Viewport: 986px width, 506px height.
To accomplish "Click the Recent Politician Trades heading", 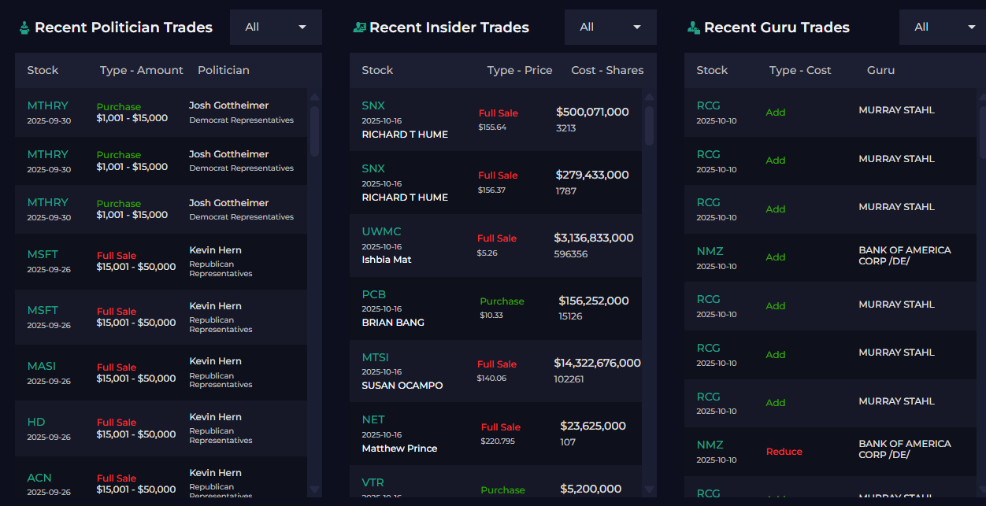I will pos(124,28).
